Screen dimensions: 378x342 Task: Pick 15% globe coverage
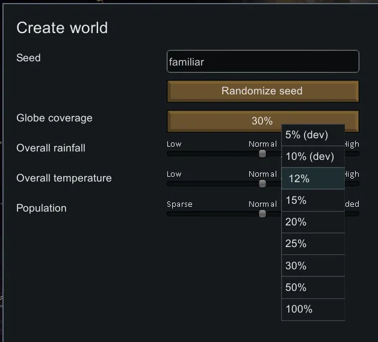pyautogui.click(x=312, y=200)
